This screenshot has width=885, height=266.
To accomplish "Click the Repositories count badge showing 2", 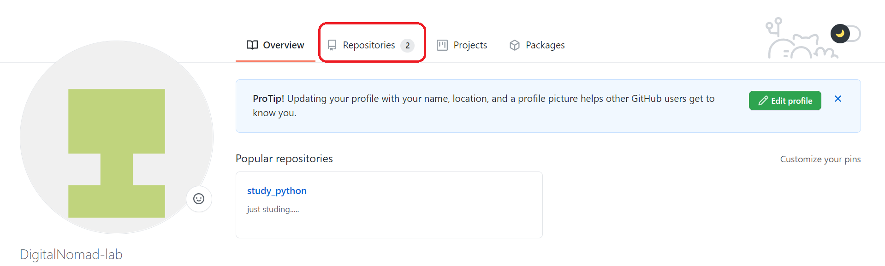I will click(407, 46).
